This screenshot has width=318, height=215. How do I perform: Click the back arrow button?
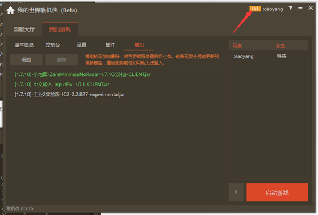[236, 192]
